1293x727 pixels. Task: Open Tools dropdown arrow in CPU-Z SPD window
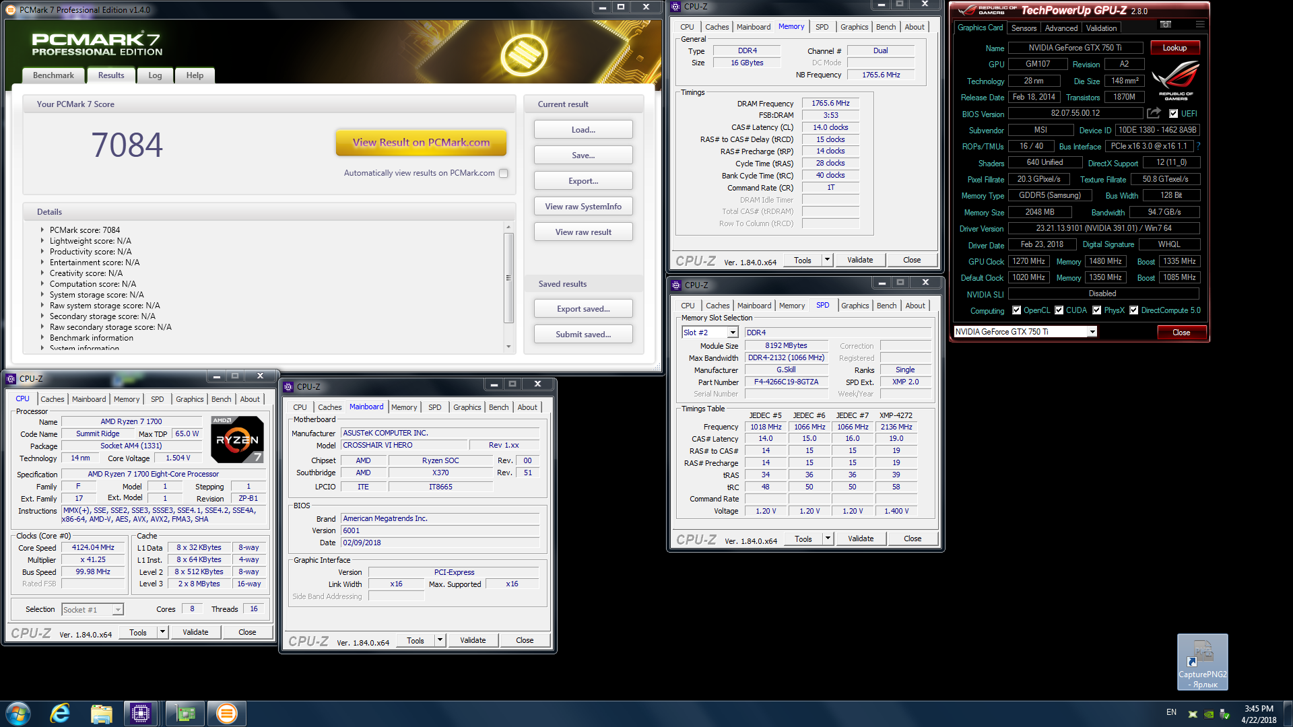[x=828, y=539]
